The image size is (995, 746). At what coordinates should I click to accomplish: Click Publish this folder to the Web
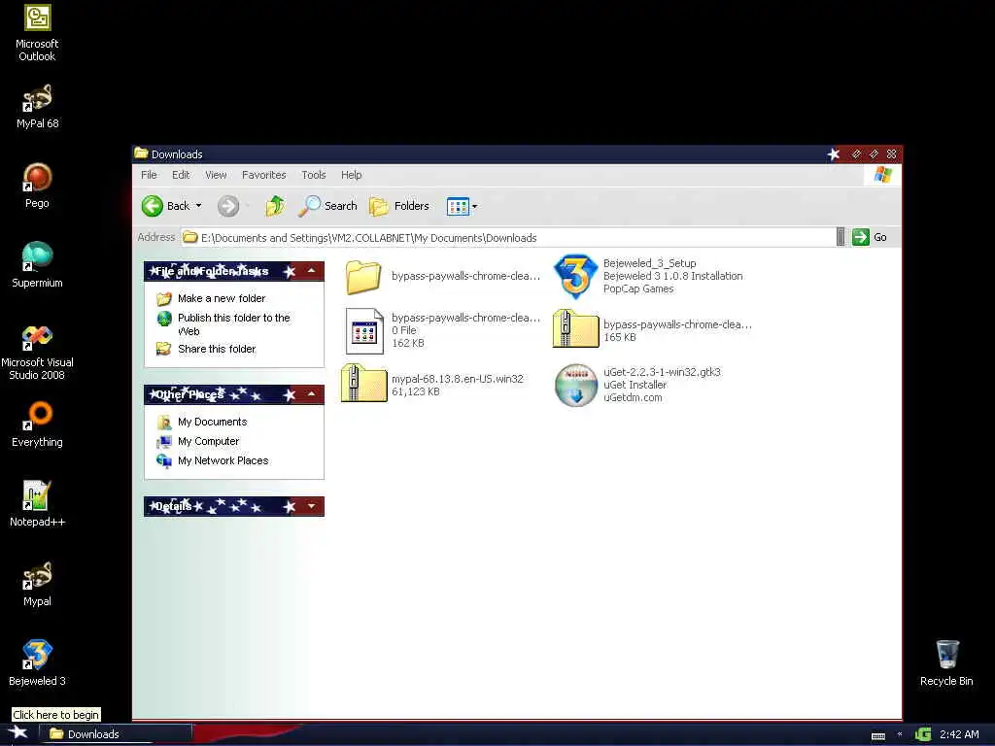233,324
